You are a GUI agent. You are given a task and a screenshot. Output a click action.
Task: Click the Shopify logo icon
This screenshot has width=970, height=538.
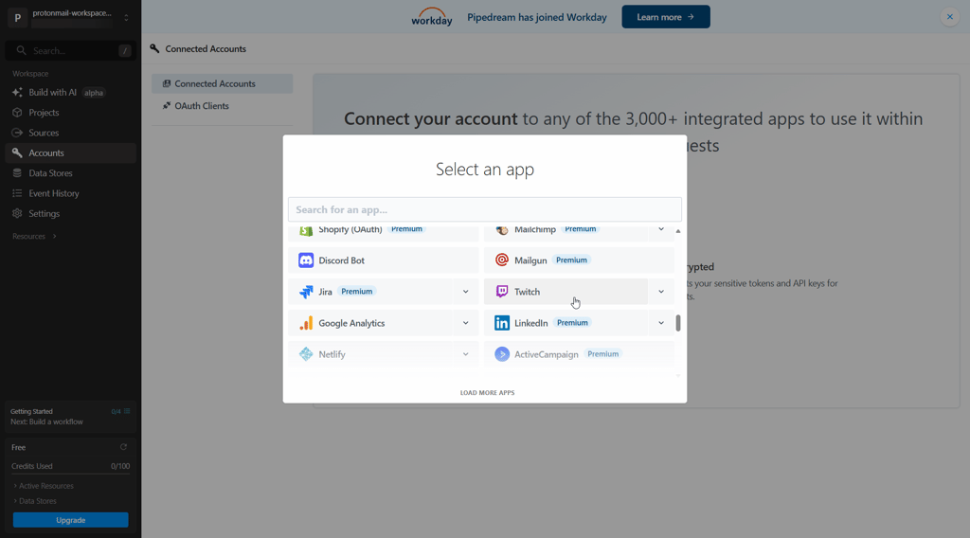coord(306,231)
